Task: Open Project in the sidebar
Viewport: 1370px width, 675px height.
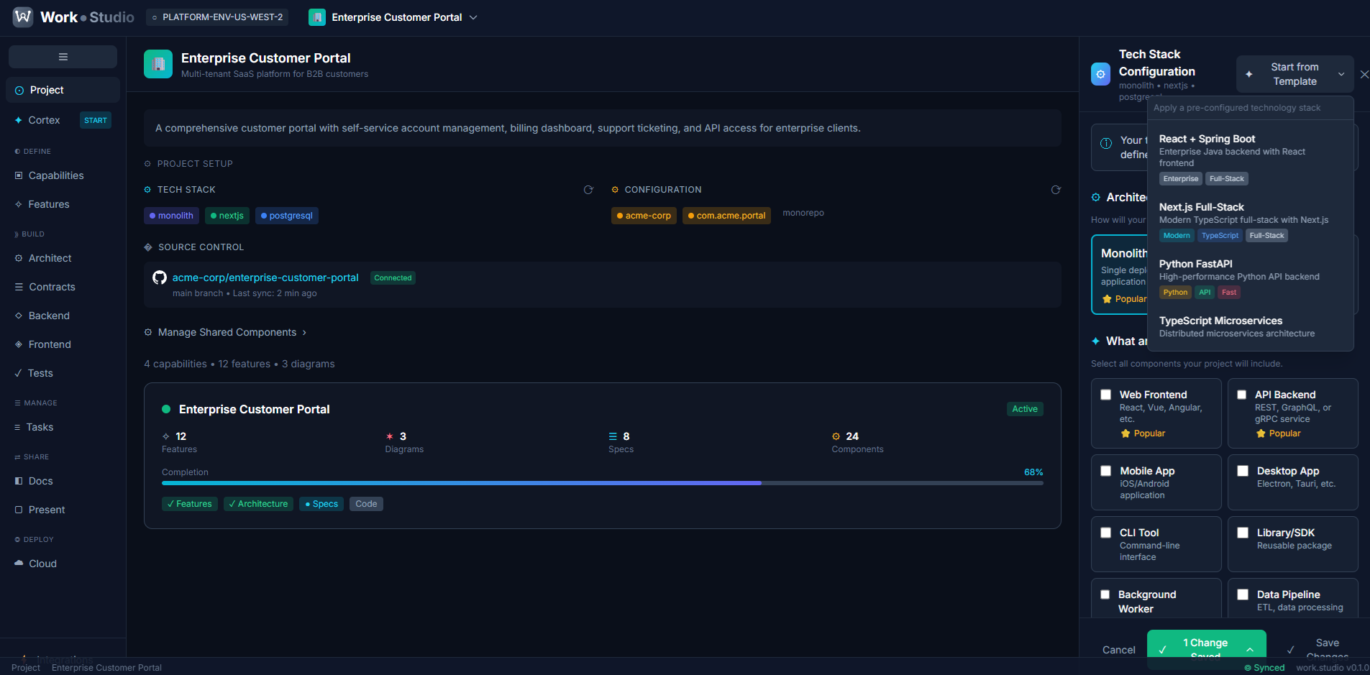Action: [63, 90]
